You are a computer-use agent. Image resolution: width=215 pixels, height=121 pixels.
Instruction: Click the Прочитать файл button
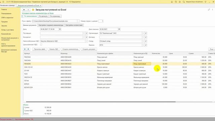40,49
